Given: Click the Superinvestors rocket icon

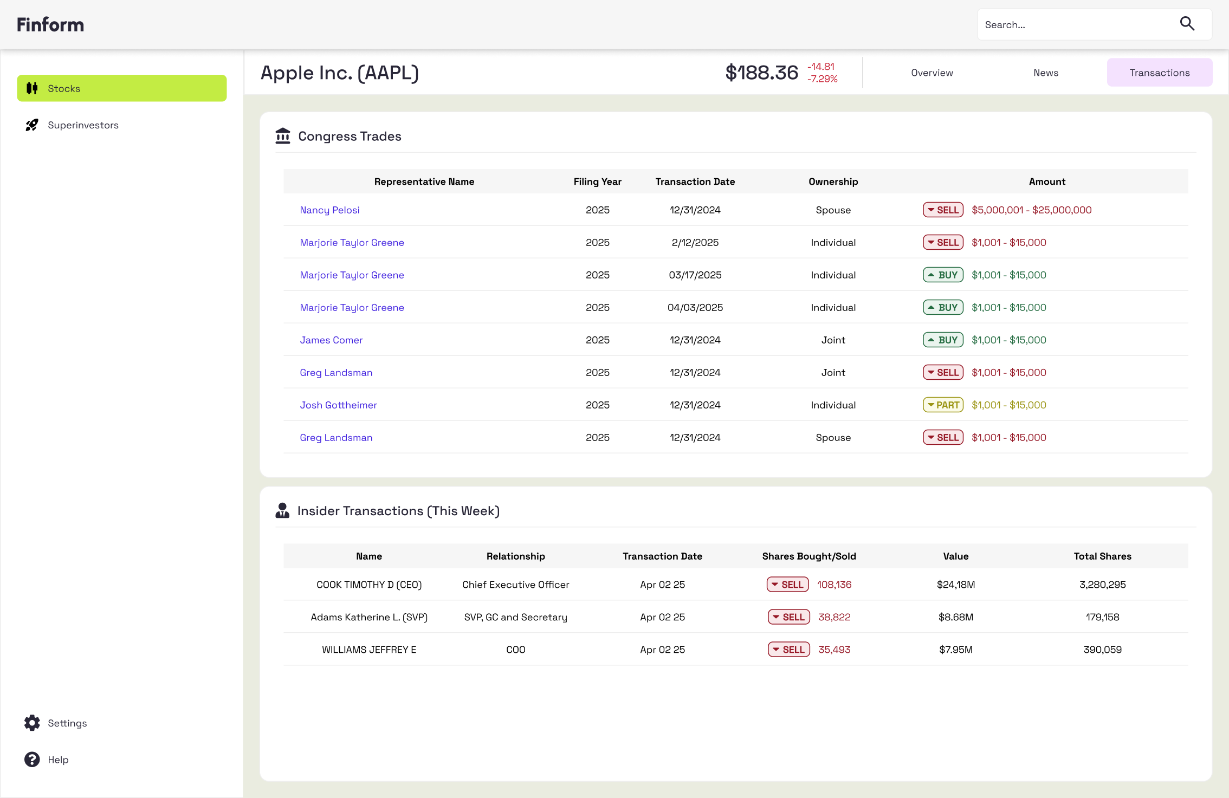Looking at the screenshot, I should point(32,125).
